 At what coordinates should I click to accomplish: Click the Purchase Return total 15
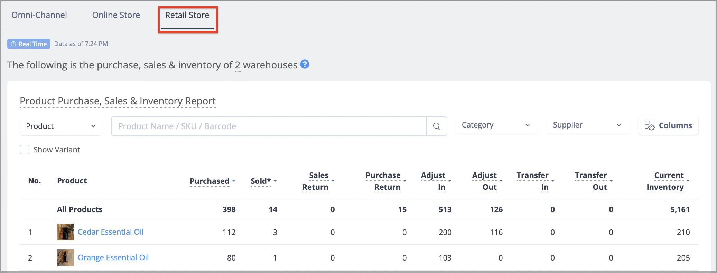pyautogui.click(x=402, y=209)
